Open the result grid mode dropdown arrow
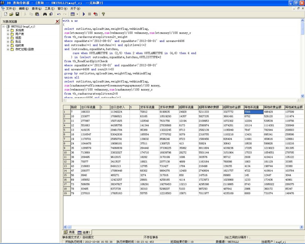This screenshot has height=244, width=305. point(77,14)
